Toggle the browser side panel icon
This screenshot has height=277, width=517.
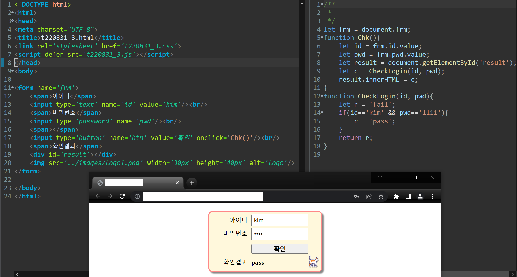pos(408,196)
